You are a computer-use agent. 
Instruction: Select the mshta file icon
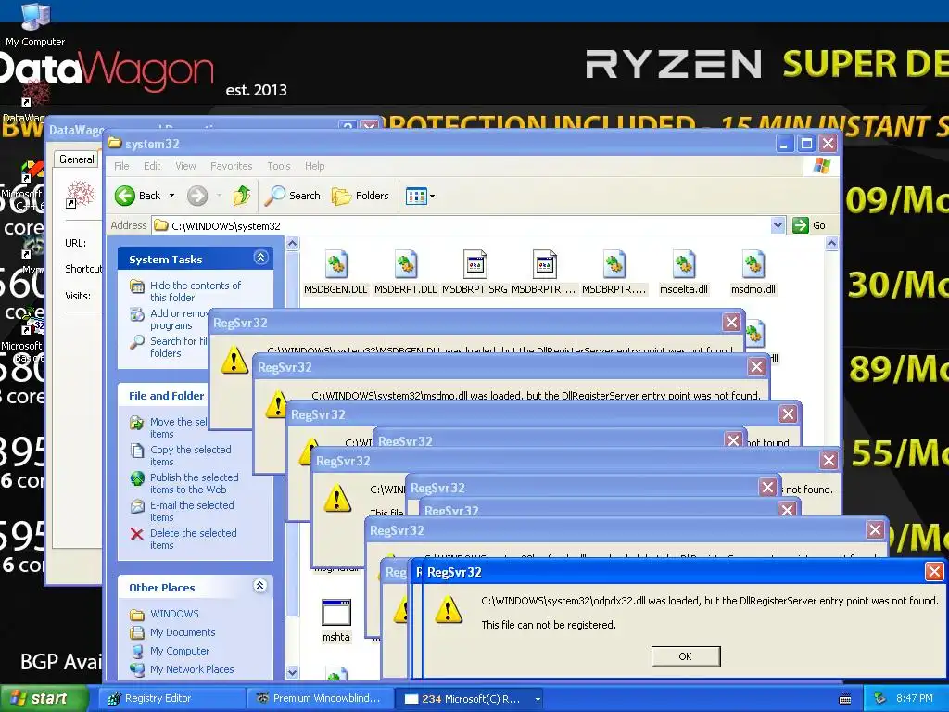tap(335, 620)
